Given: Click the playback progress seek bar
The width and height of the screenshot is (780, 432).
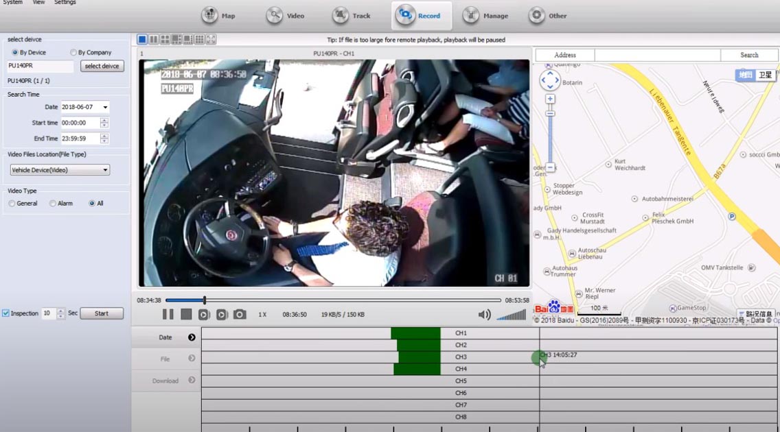Looking at the screenshot, I should pos(333,300).
